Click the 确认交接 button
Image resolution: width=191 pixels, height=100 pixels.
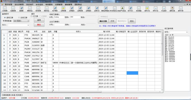tap(103, 21)
